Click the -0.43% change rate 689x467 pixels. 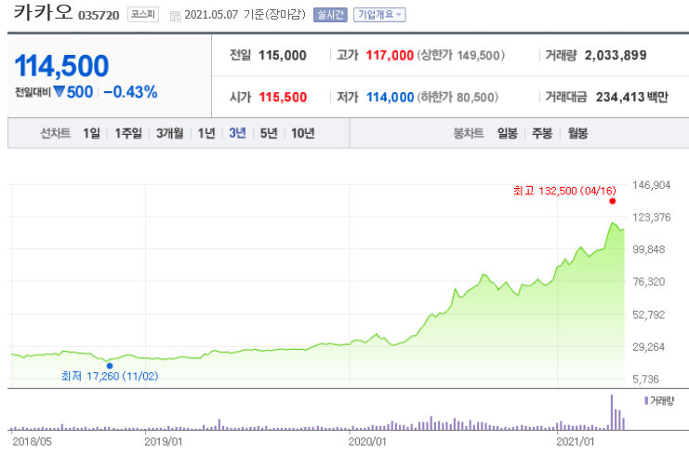(130, 92)
